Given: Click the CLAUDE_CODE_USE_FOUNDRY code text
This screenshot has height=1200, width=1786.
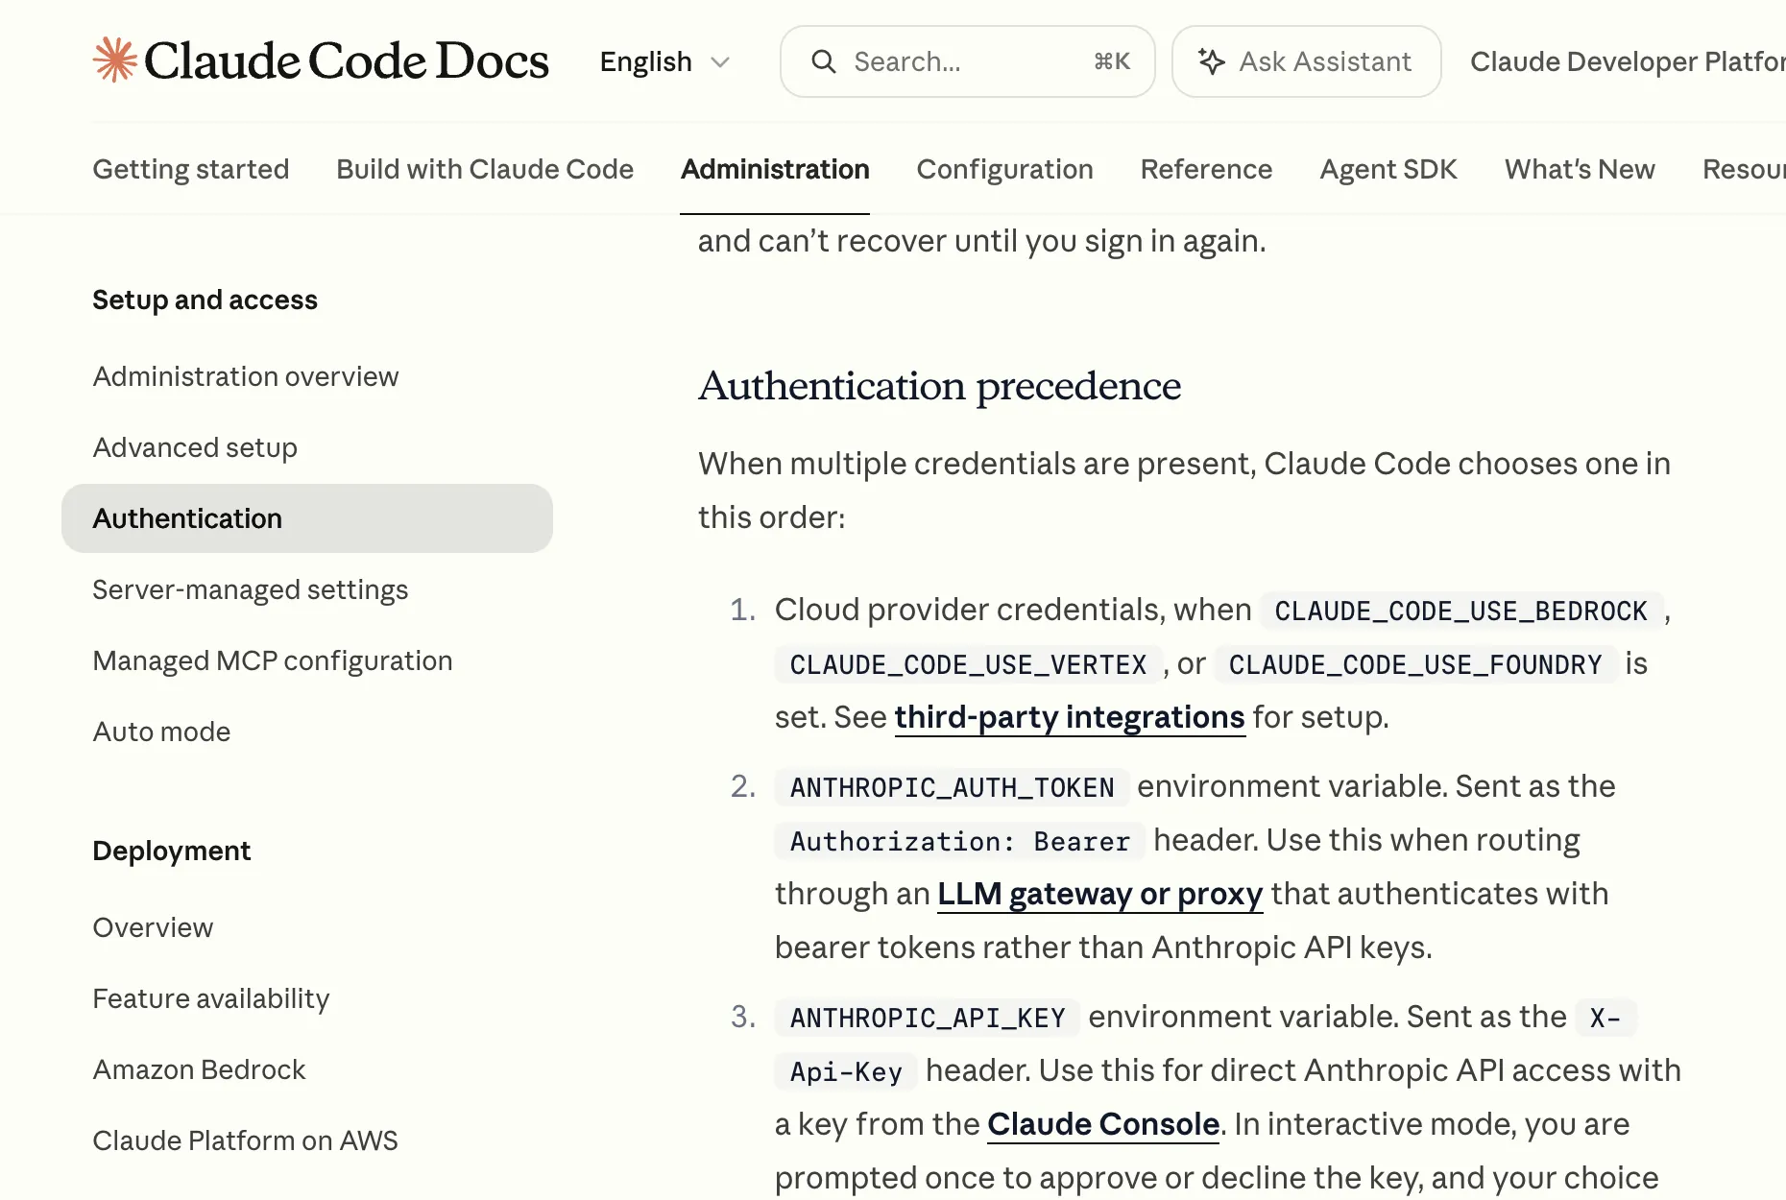Looking at the screenshot, I should point(1415,664).
